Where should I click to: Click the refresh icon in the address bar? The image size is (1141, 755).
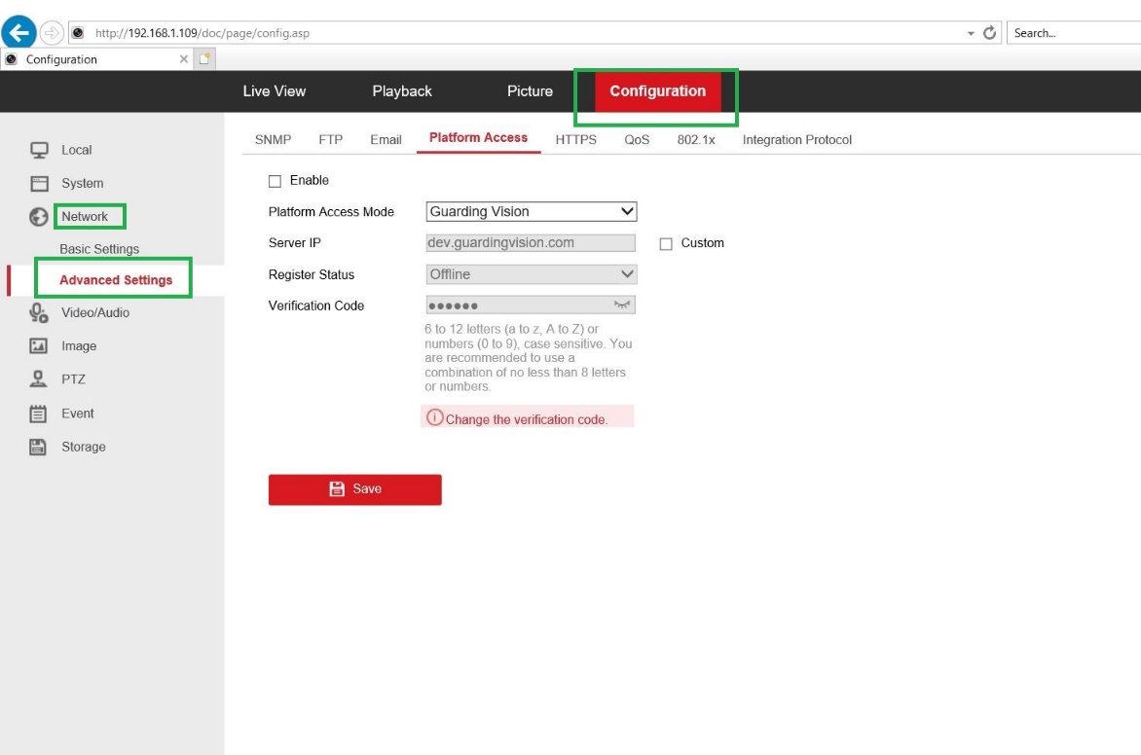click(x=989, y=33)
